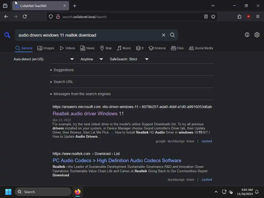Open answers.microsoft.com result URL
The width and height of the screenshot is (264, 198).
[x=132, y=107]
